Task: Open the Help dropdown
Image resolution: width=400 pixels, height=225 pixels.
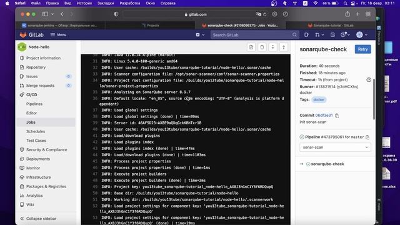Action: pos(345,35)
